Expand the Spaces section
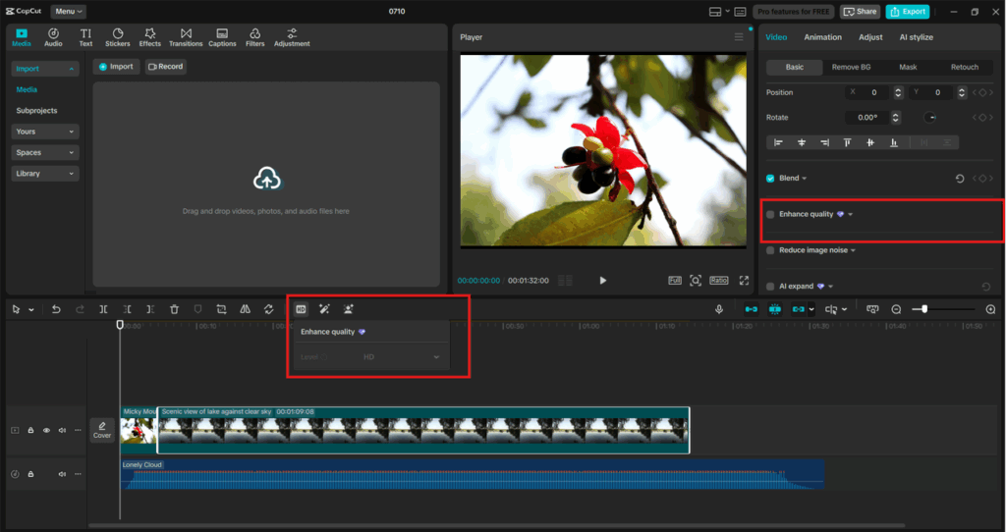The height and width of the screenshot is (532, 1006). click(x=45, y=152)
